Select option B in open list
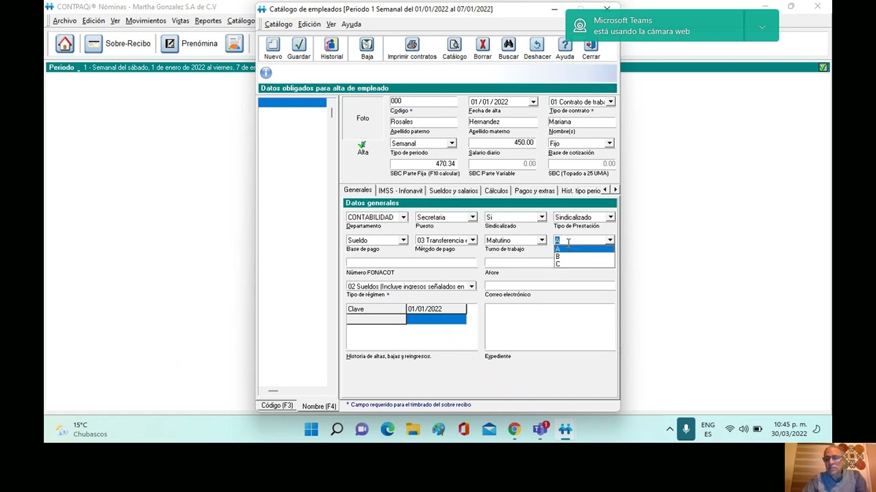Viewport: 876px width, 492px height. pos(584,257)
